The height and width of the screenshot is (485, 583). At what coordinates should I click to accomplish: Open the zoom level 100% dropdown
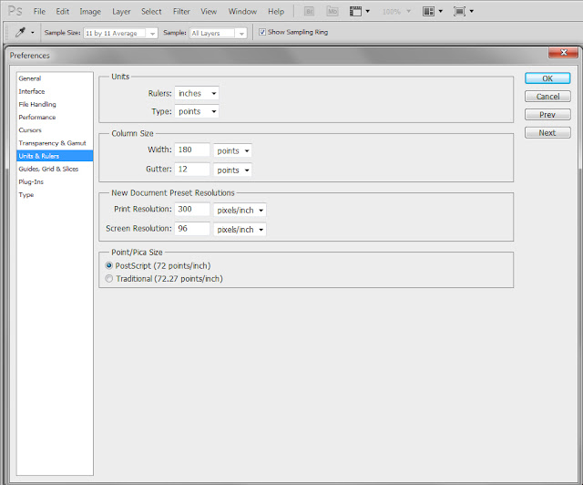point(396,12)
